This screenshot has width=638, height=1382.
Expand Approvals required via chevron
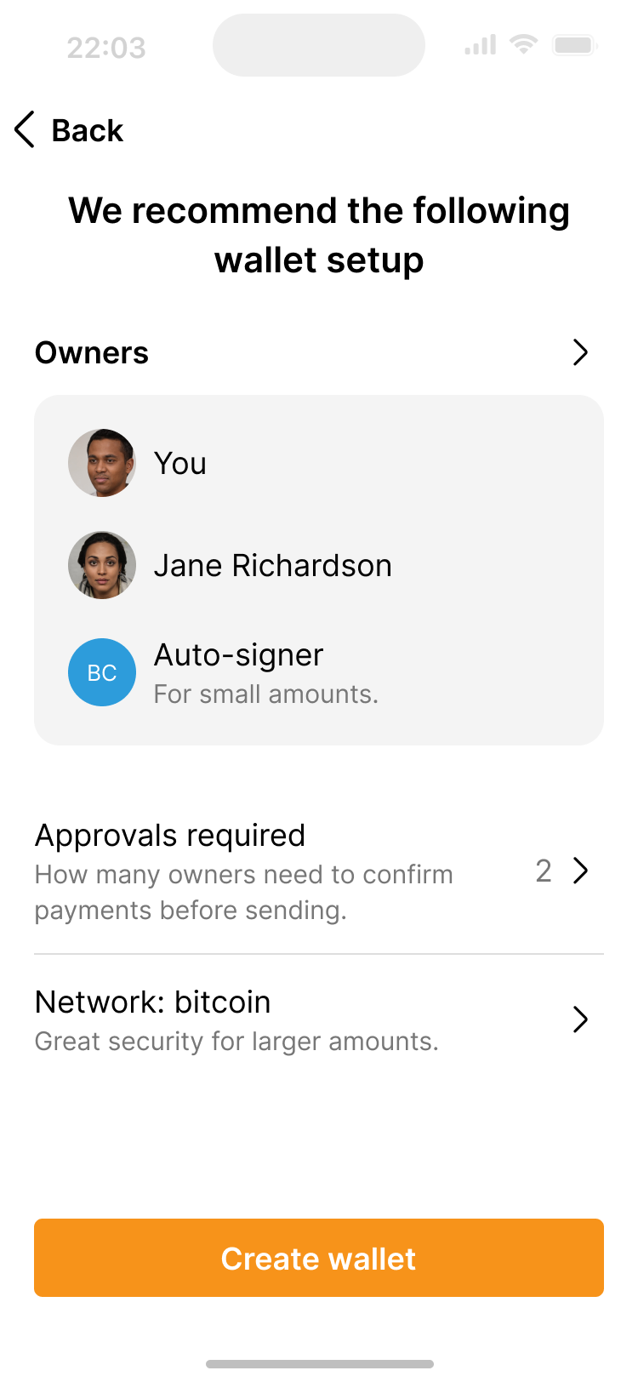580,871
